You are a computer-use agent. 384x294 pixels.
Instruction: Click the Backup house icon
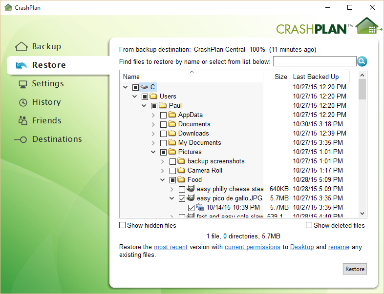point(21,47)
